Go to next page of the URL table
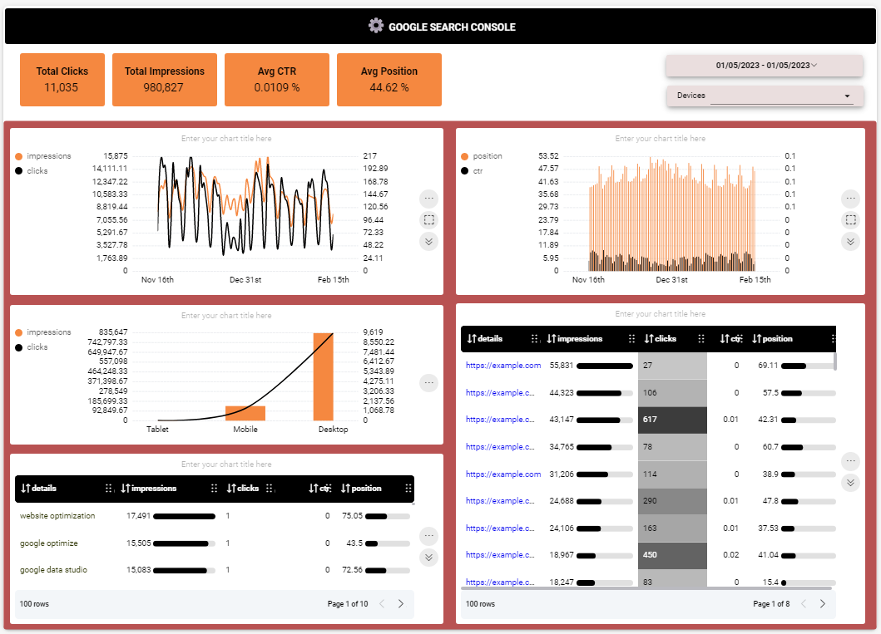 823,603
